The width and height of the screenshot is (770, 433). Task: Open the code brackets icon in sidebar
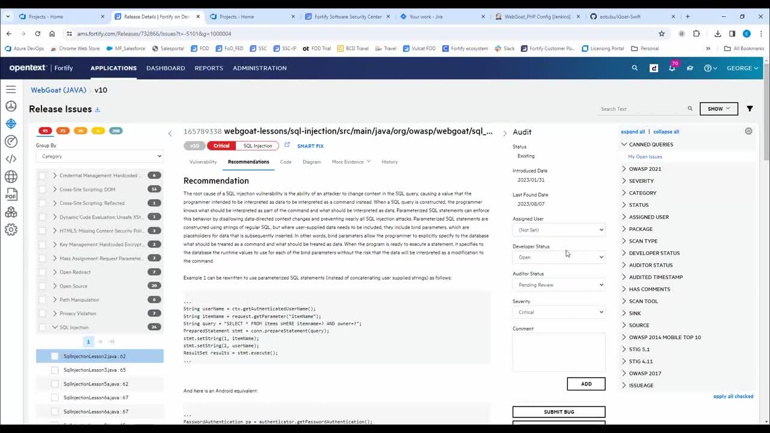click(x=11, y=159)
